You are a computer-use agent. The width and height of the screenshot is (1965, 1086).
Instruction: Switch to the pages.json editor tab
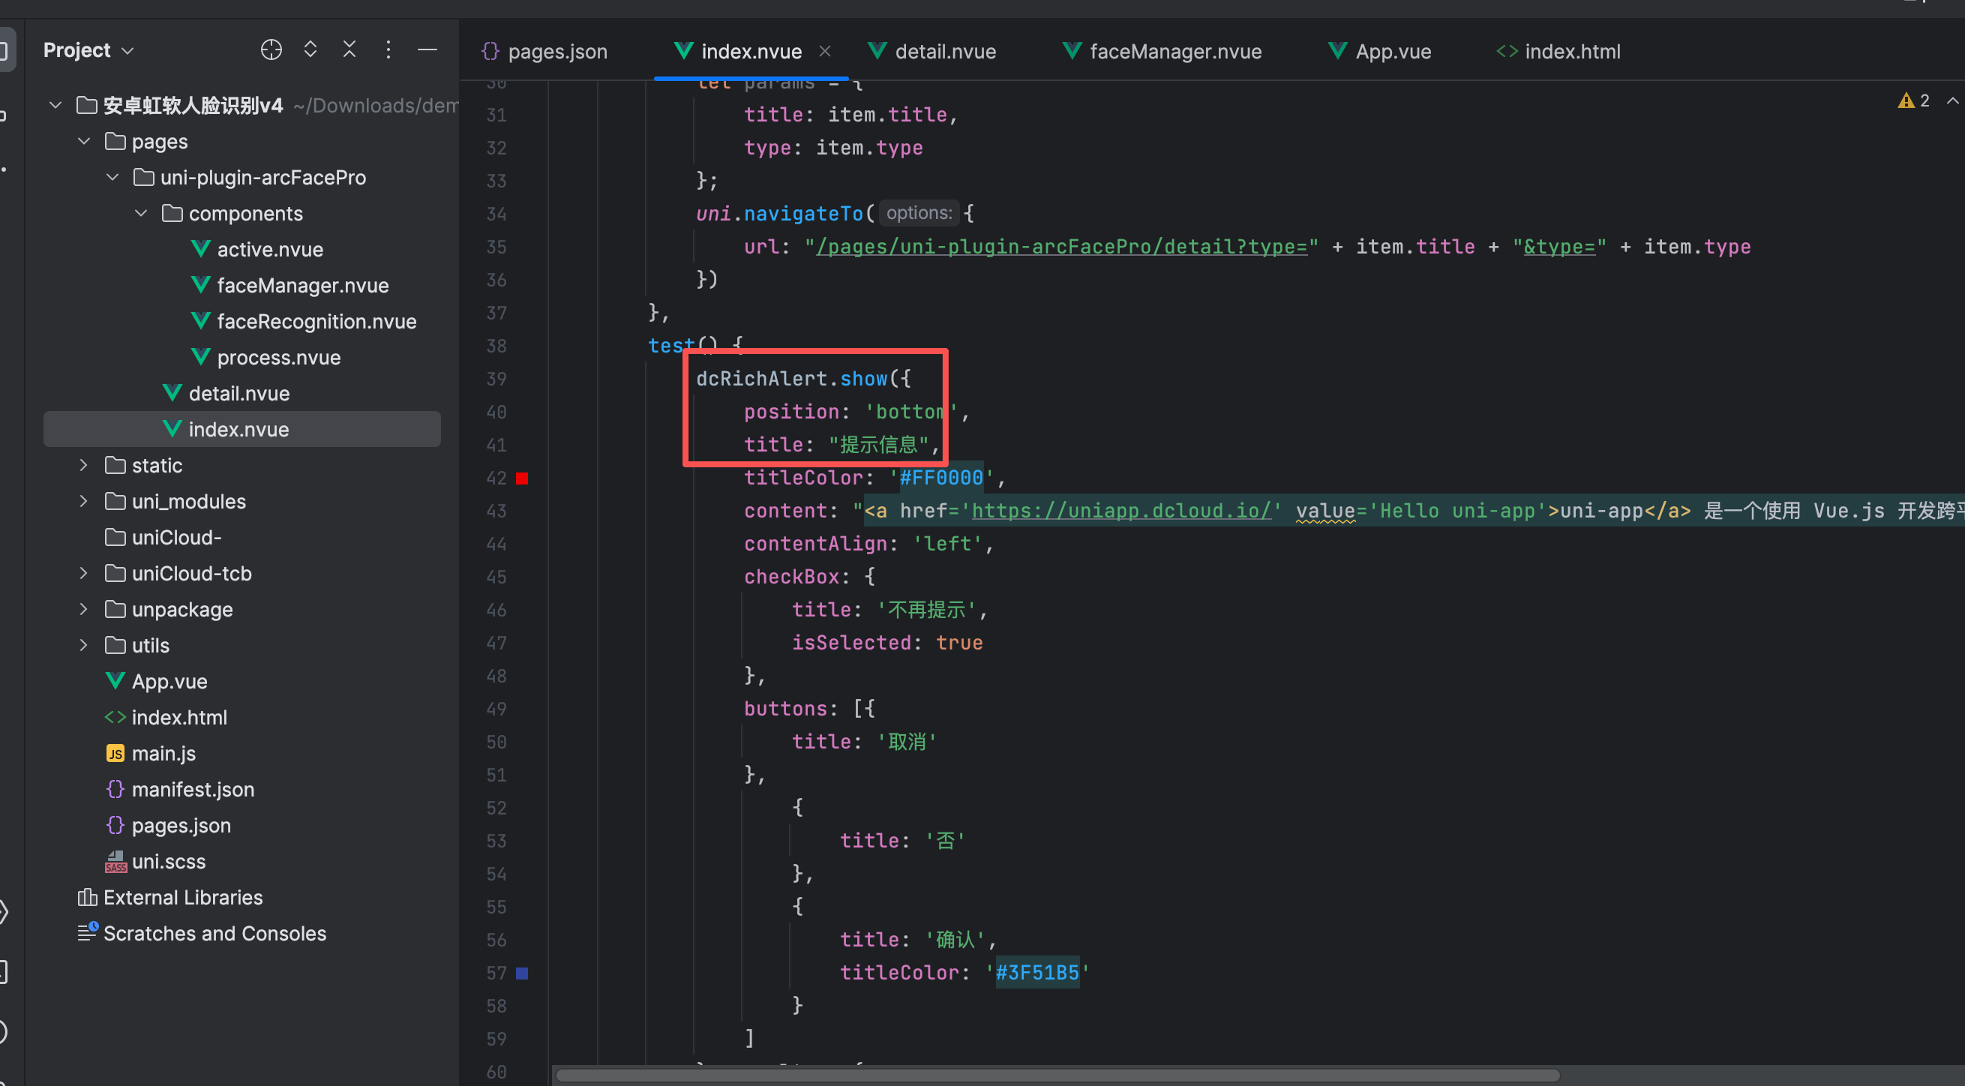pos(556,51)
